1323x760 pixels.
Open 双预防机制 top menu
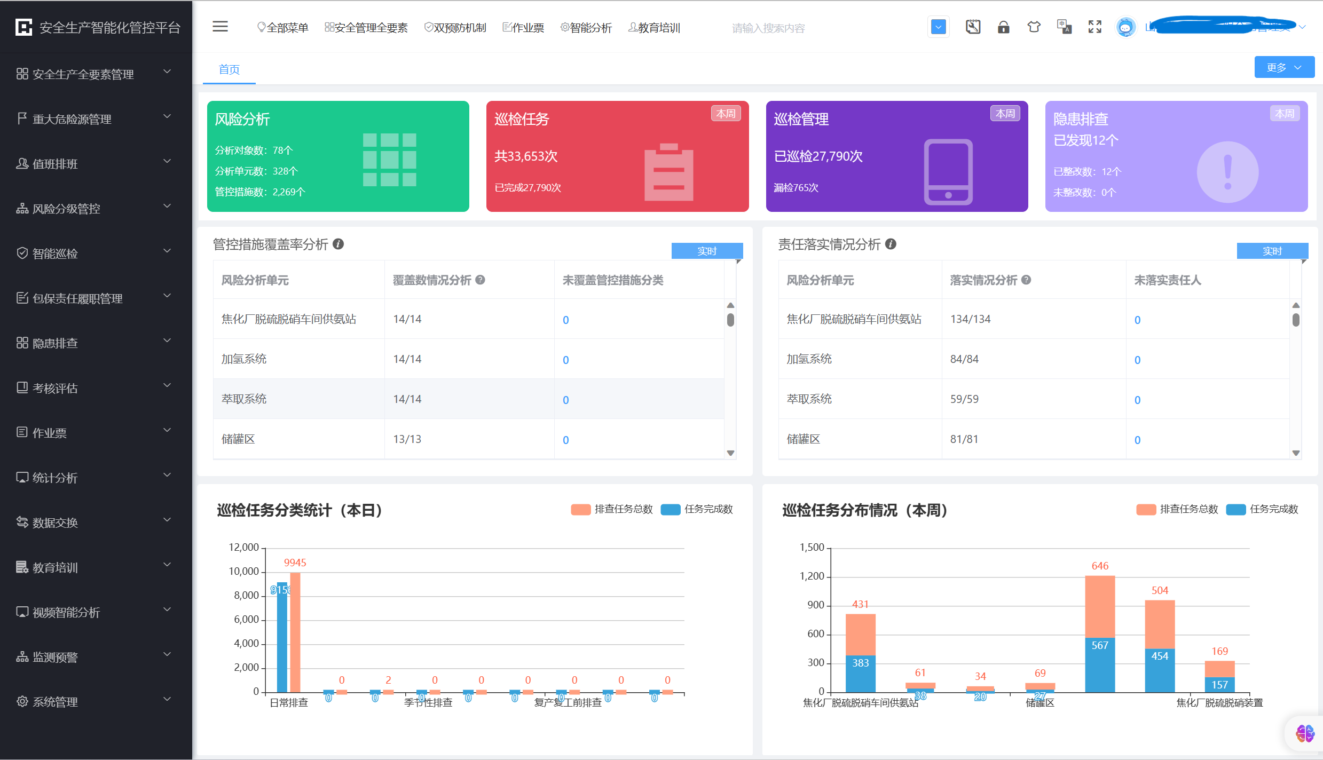pyautogui.click(x=455, y=27)
